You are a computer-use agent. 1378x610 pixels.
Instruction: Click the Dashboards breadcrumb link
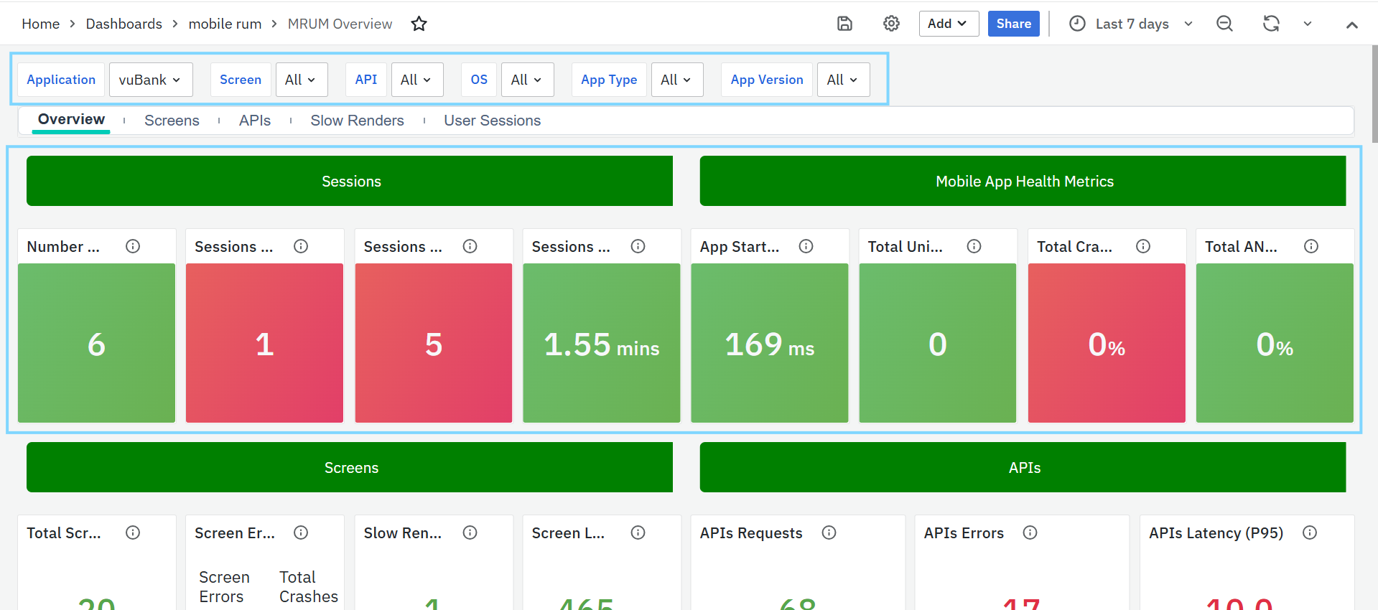[x=124, y=24]
